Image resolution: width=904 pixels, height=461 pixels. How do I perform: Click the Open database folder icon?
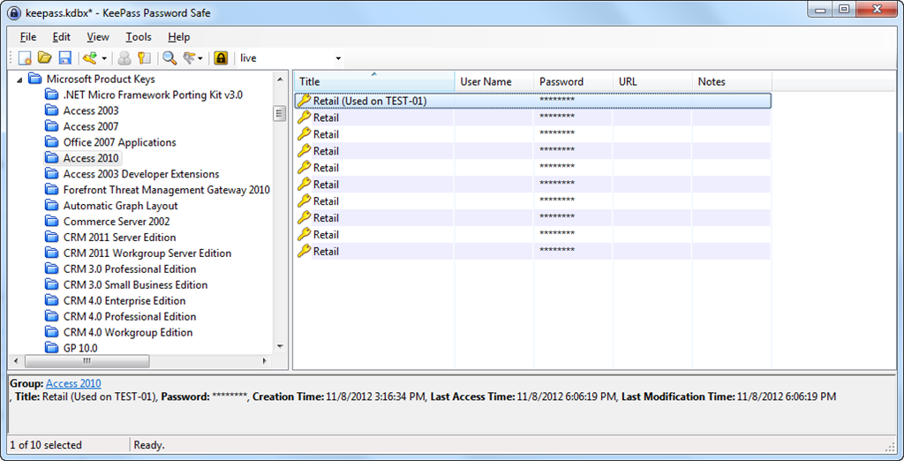[45, 58]
